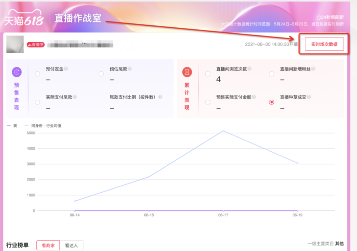Select the 直播间浏览次数 radio button

point(208,74)
